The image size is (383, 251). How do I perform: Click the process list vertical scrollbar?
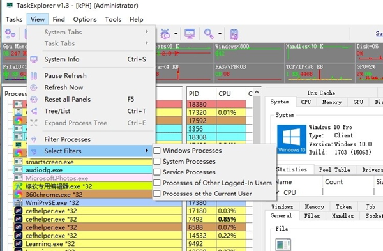click(x=257, y=120)
